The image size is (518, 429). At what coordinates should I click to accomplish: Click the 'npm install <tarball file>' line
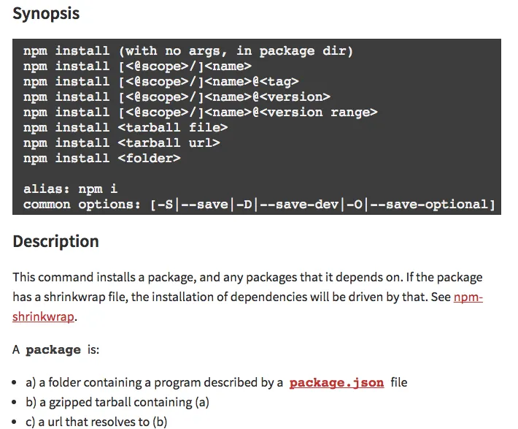coord(125,127)
